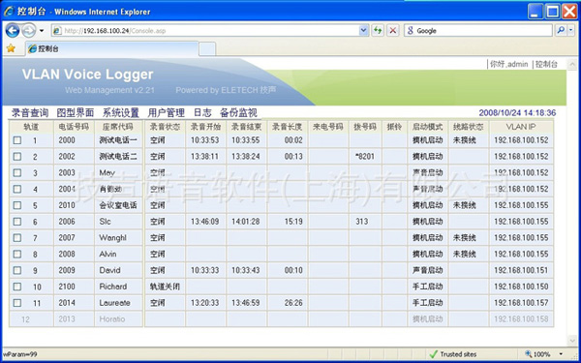Check the box for track 1
581x363 pixels.
[x=17, y=140]
